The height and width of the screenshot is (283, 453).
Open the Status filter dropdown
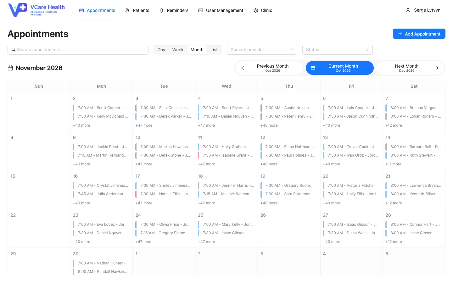point(338,50)
